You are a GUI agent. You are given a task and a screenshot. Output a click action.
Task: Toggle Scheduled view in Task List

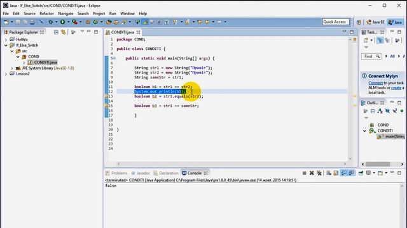coord(387,40)
